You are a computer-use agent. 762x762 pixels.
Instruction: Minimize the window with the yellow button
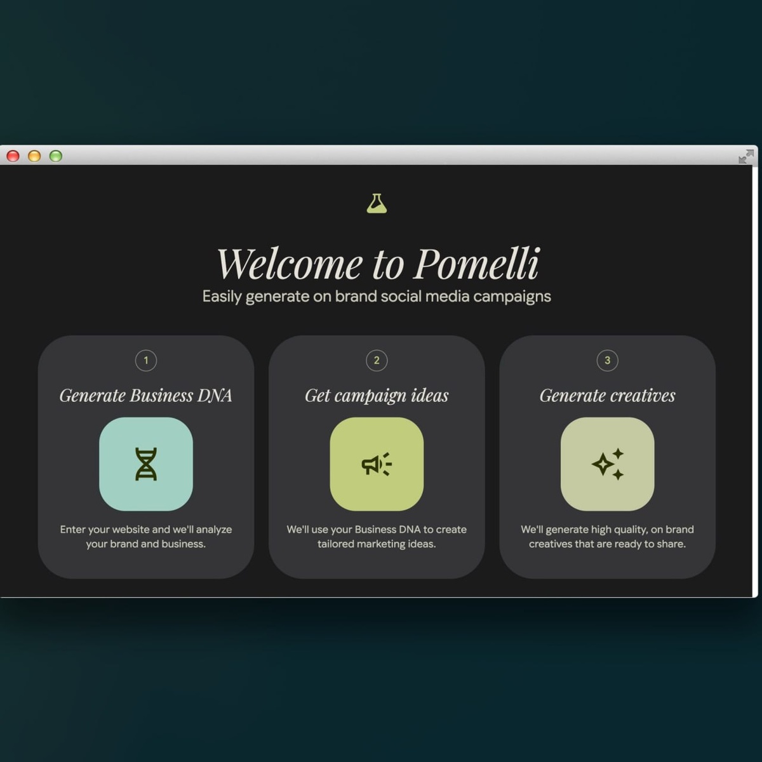34,156
